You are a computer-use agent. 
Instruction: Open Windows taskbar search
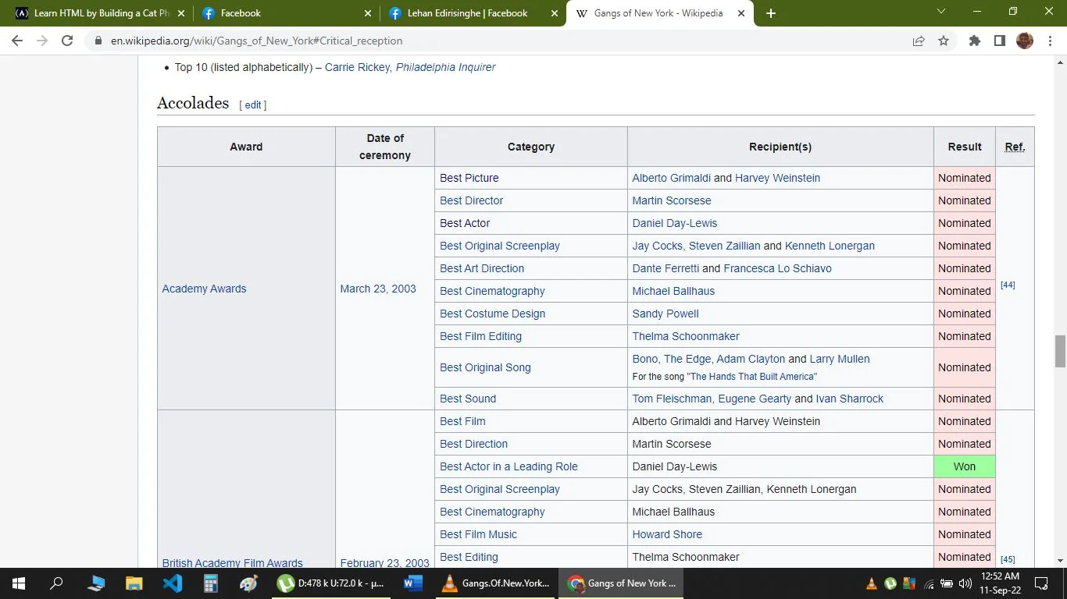click(56, 583)
